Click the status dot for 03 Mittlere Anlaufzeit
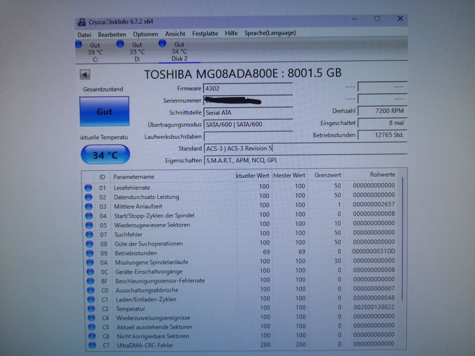475x356 pixels. tap(89, 206)
